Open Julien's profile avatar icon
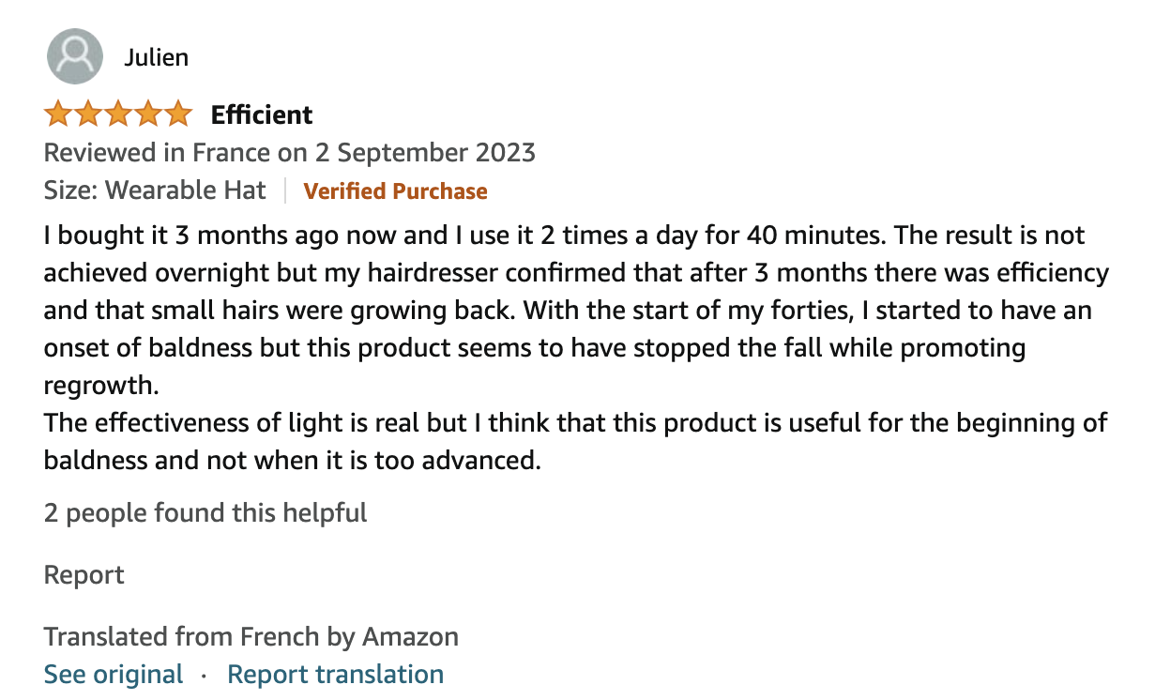 click(x=74, y=56)
